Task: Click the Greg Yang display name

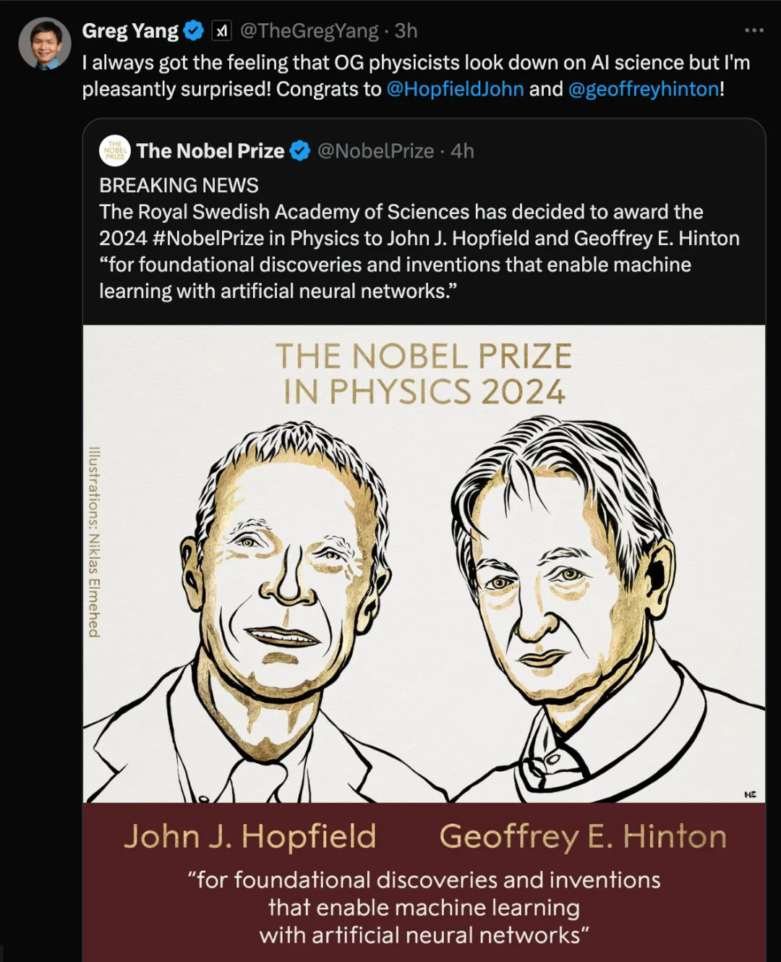Action: point(130,30)
